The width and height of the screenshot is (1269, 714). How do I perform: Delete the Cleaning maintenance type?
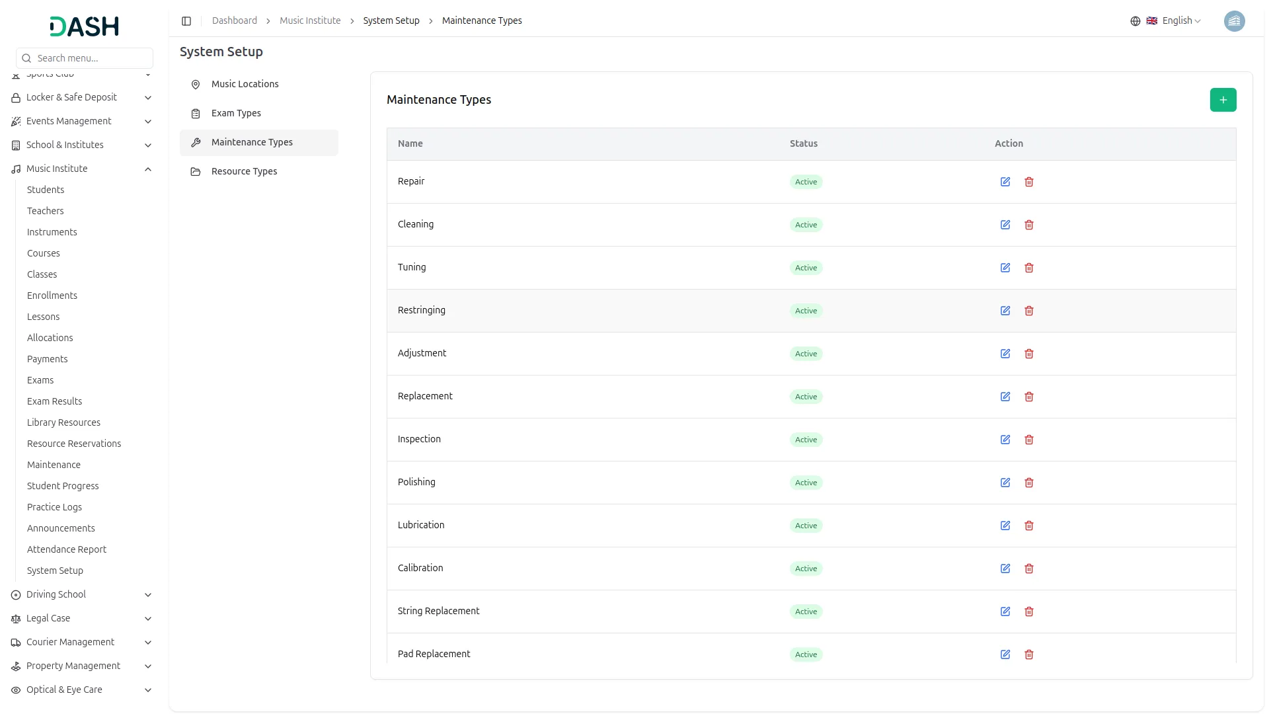pyautogui.click(x=1029, y=225)
